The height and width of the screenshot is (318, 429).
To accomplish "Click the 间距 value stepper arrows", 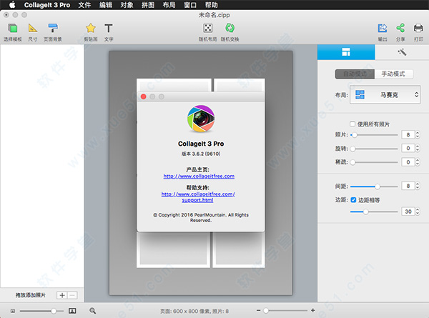I will [418, 187].
